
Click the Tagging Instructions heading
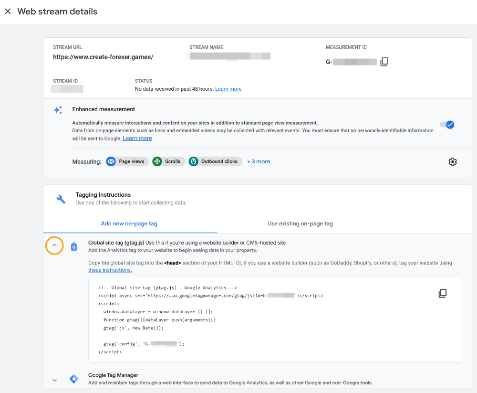103,195
